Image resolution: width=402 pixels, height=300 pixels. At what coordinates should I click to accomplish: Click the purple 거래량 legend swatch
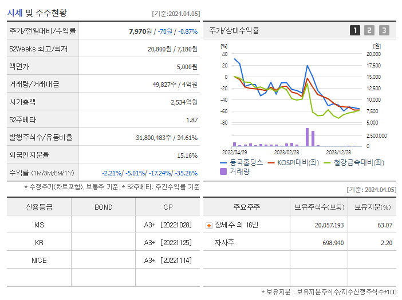point(223,171)
